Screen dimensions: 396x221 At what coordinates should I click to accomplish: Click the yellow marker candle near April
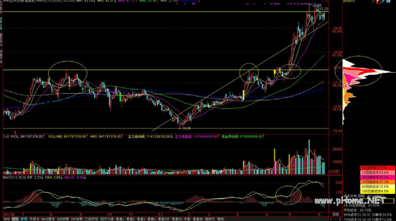[275, 72]
